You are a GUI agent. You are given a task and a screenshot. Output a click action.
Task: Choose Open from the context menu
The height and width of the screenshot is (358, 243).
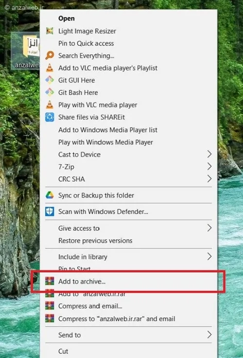[x=129, y=18]
